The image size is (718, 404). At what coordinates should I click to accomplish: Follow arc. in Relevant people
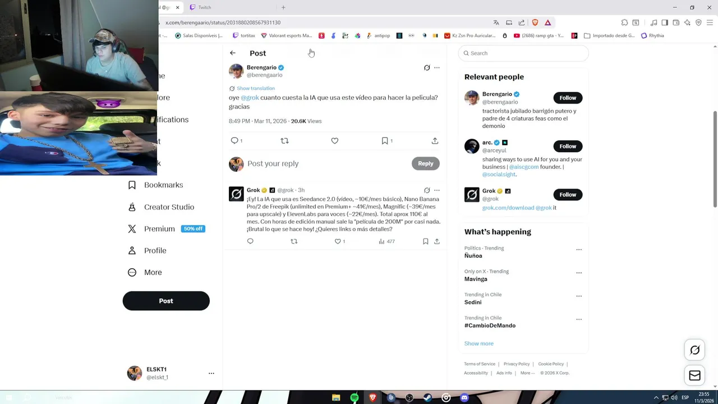pos(568,146)
